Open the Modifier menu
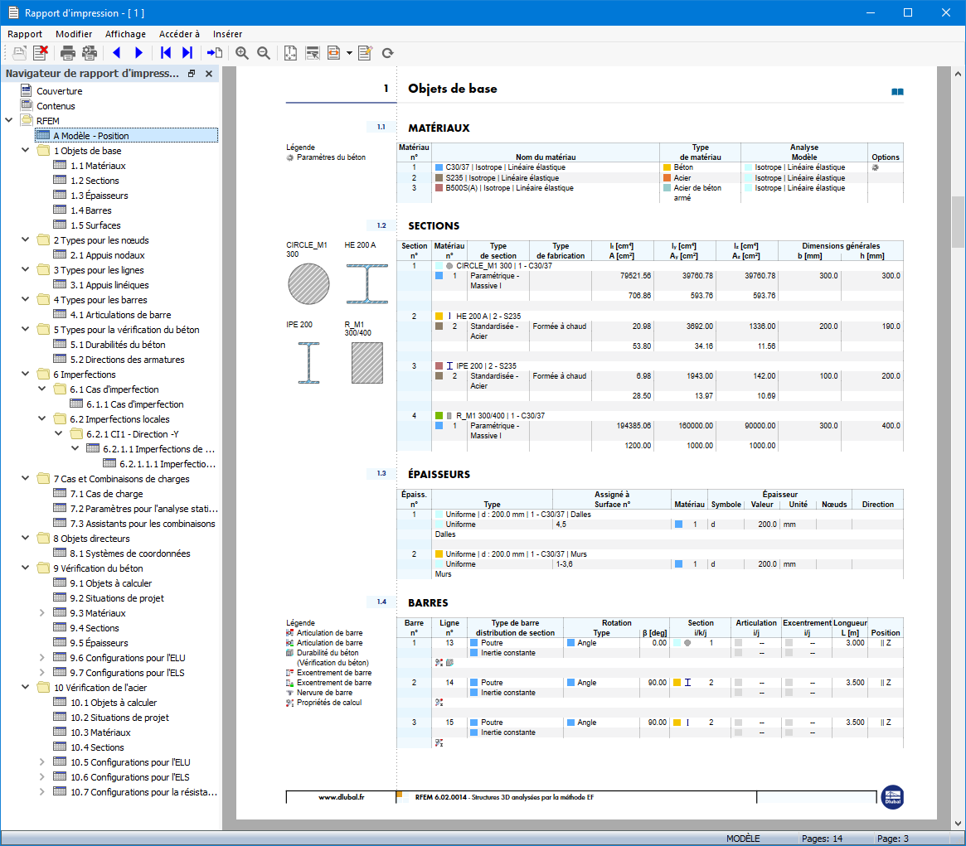Image resolution: width=966 pixels, height=846 pixels. [73, 34]
